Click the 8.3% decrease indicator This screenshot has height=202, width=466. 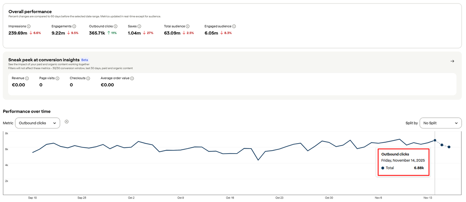[226, 33]
